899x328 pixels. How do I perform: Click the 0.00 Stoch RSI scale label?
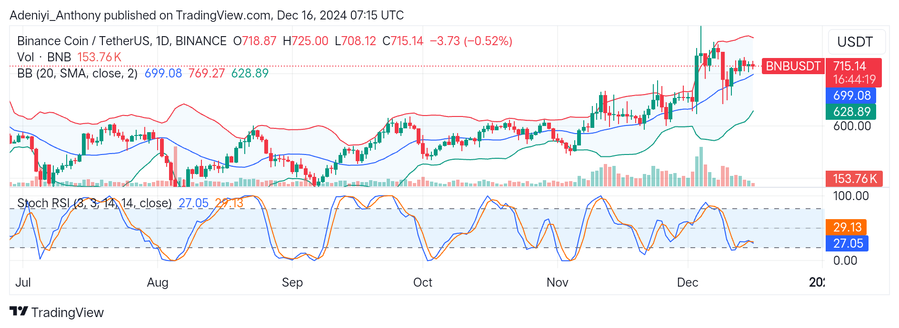[845, 260]
